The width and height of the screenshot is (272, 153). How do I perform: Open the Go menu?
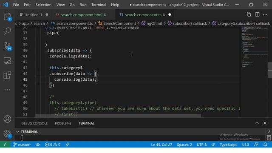point(72,5)
